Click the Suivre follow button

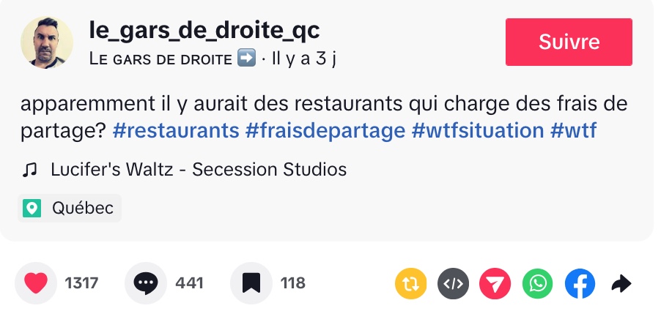pos(569,42)
